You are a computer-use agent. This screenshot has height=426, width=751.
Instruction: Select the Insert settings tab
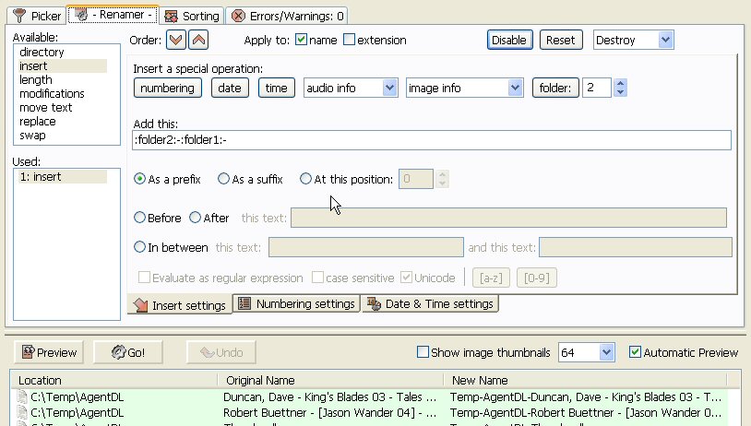pos(180,305)
